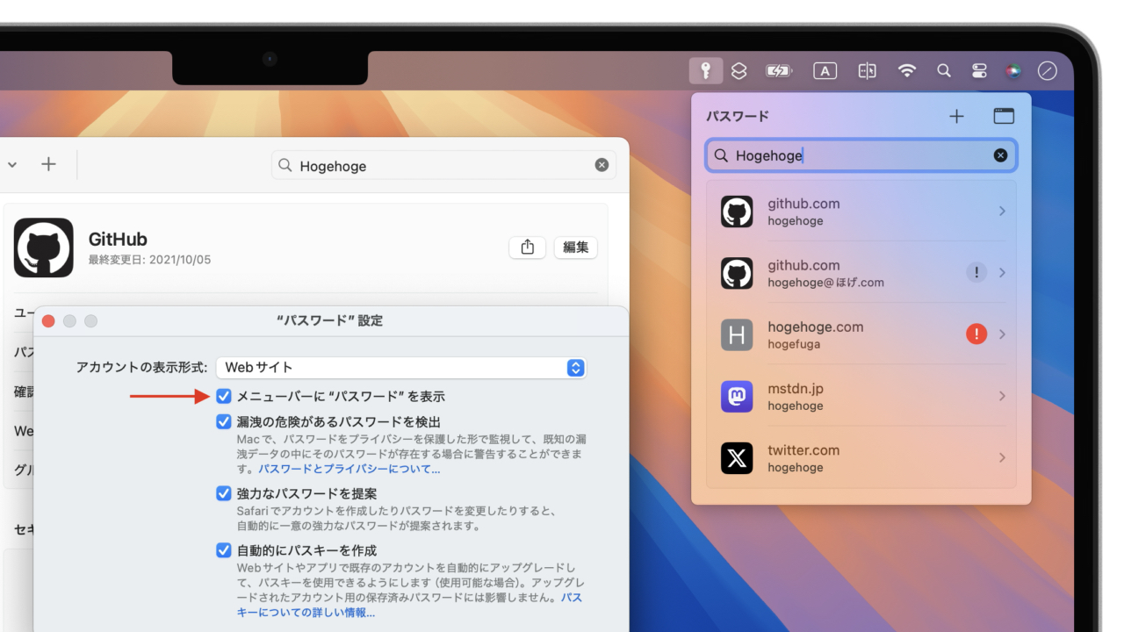Click into the popover search field

click(861, 155)
